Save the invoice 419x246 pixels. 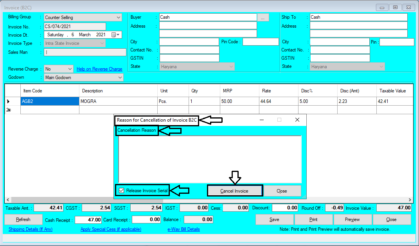274,219
